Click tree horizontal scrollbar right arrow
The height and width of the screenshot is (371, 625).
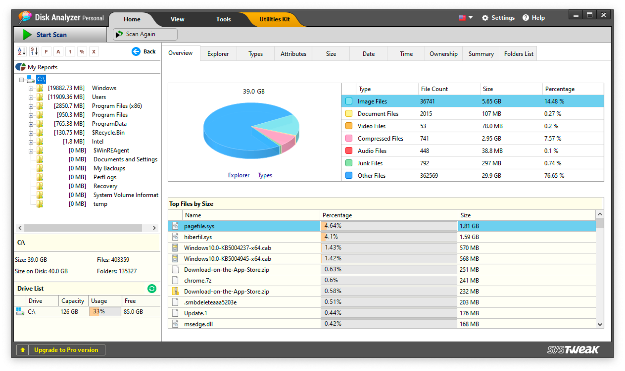154,228
